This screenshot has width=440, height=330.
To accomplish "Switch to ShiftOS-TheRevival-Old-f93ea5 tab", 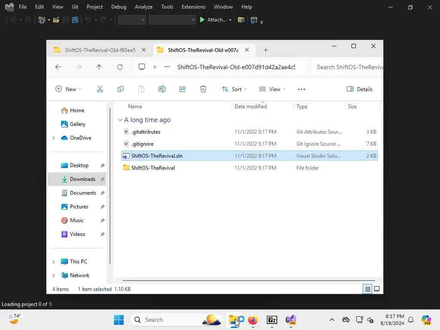I will click(100, 50).
